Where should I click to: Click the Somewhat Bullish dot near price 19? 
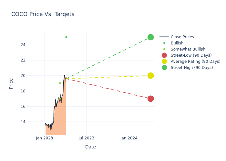point(60,83)
